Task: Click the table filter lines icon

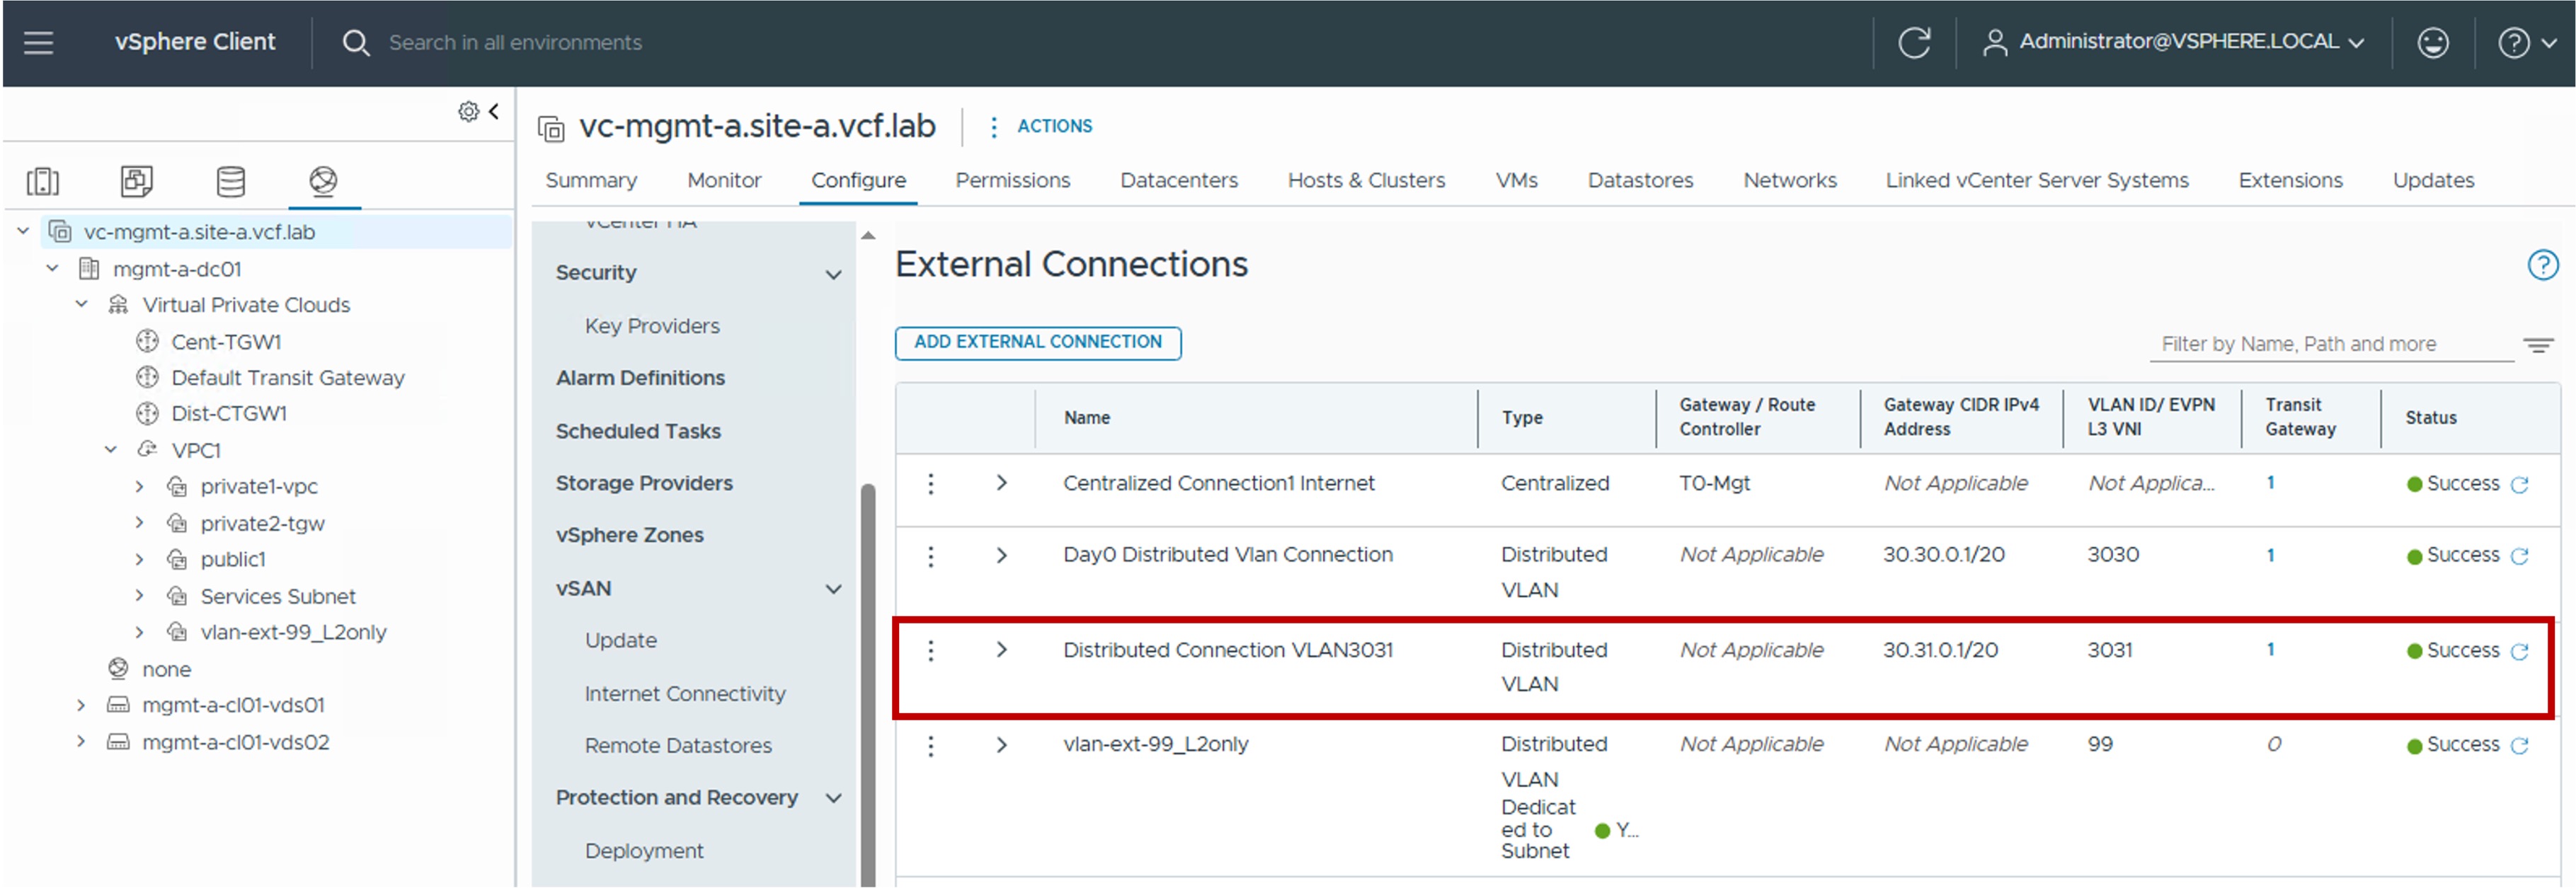Action: pos(2538,345)
